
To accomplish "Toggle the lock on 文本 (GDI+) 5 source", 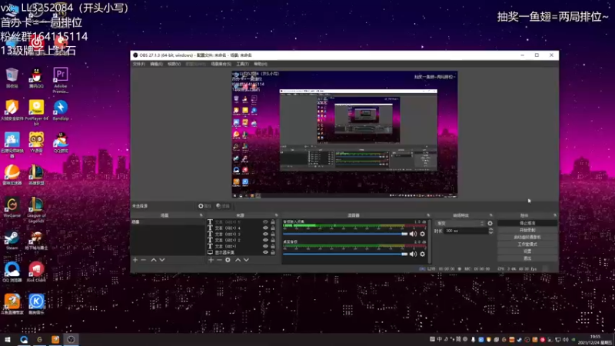I will (273, 222).
